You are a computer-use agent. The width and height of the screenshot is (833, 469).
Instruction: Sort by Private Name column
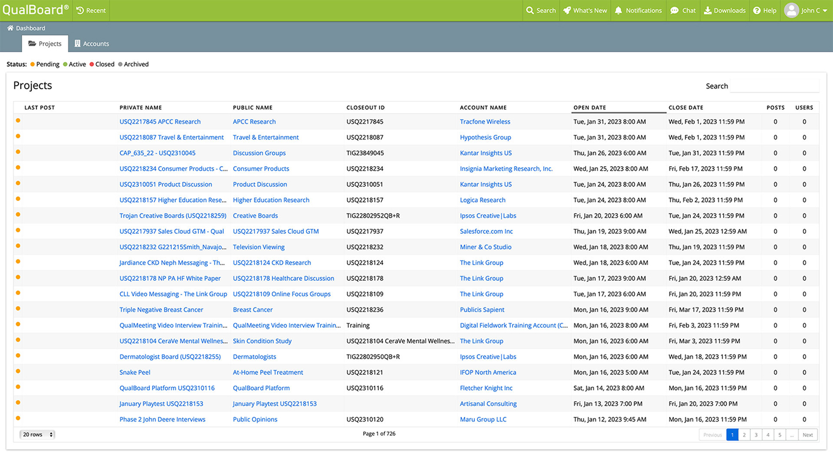click(x=141, y=108)
